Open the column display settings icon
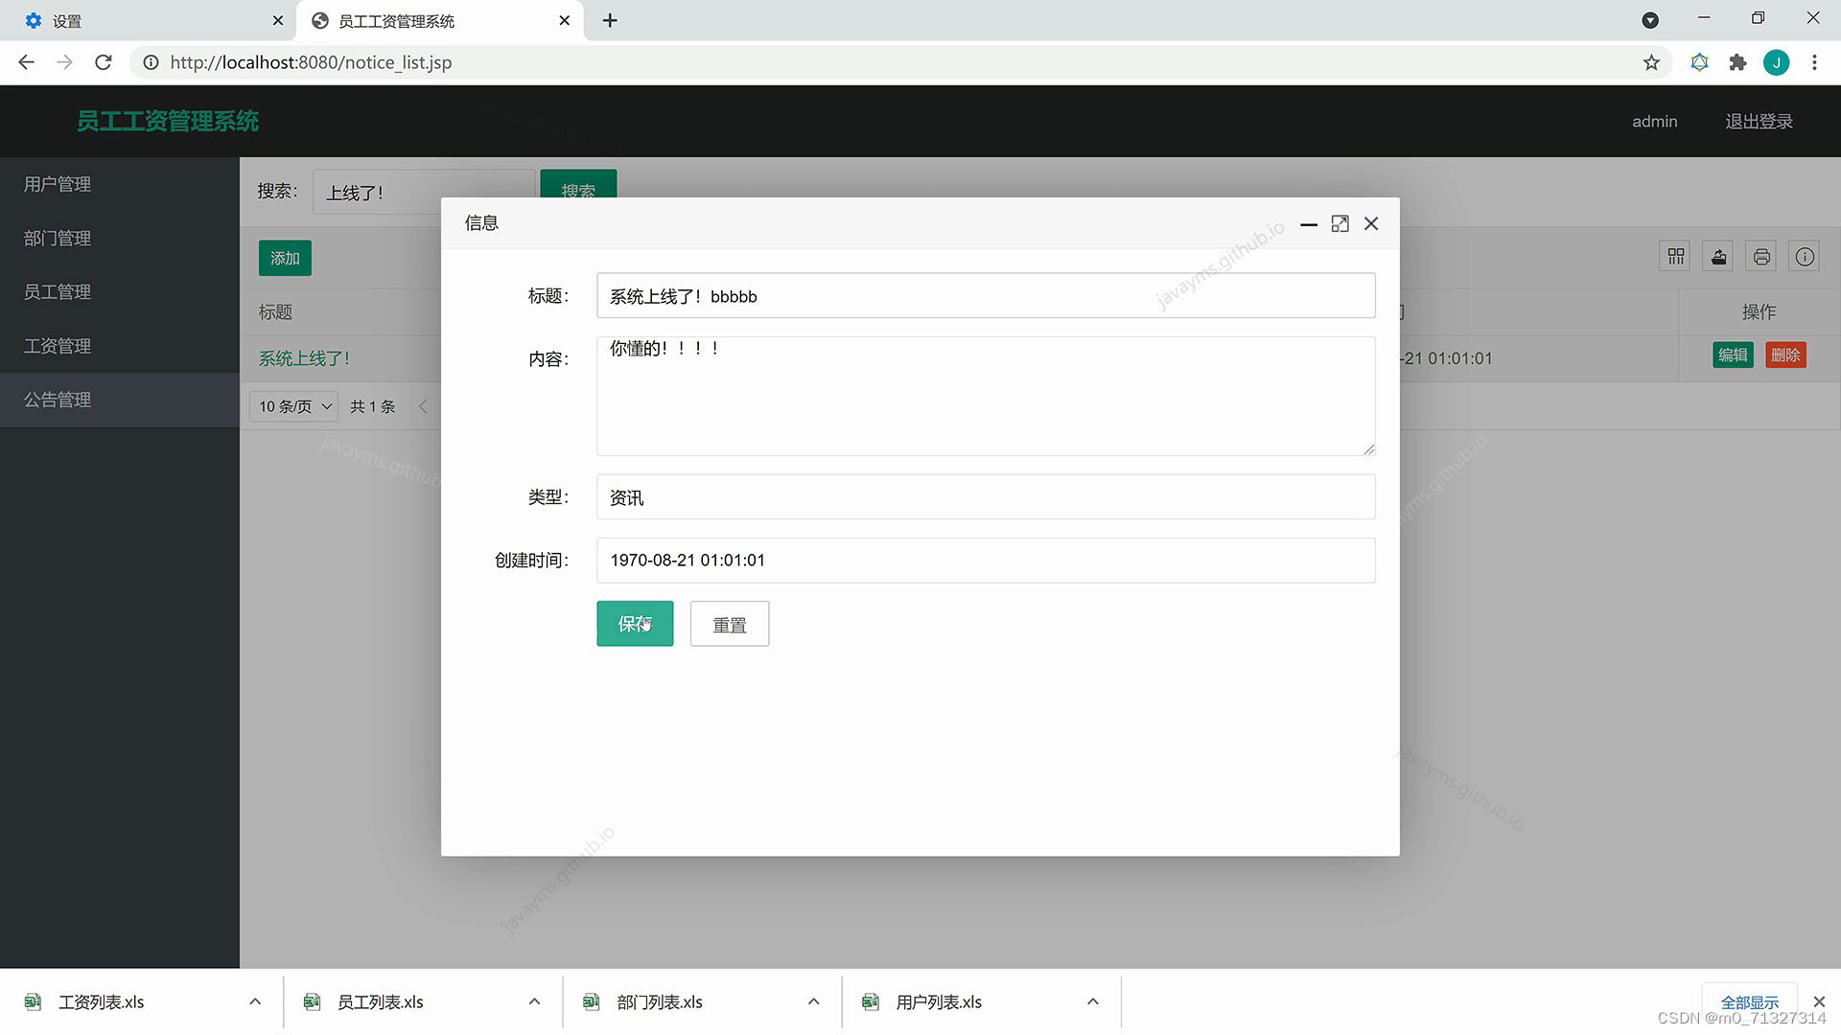 coord(1674,256)
